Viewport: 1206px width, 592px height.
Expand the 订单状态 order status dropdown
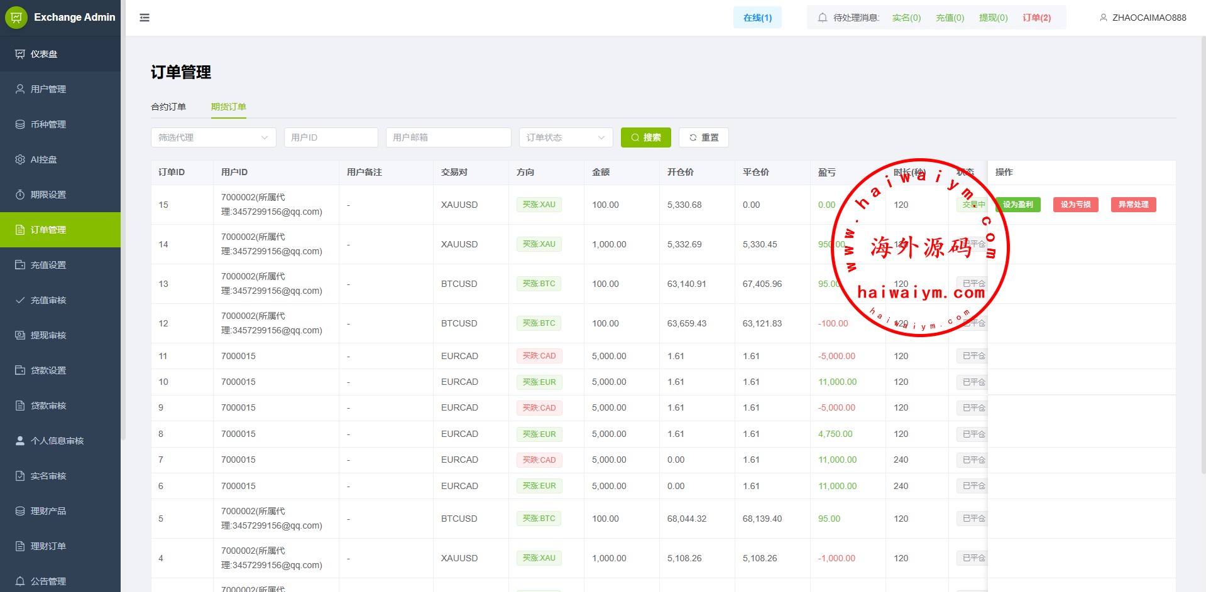click(x=566, y=137)
